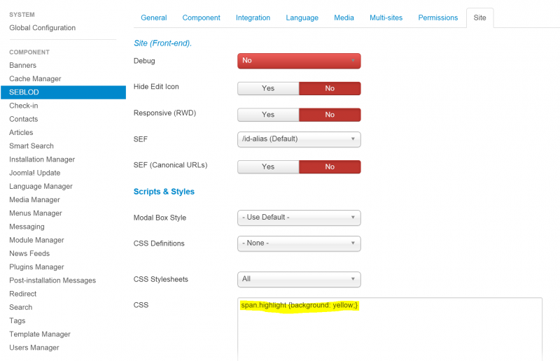Set SEF (Canonical URLs) to No
Viewport: 560px width, 361px height.
(x=330, y=167)
